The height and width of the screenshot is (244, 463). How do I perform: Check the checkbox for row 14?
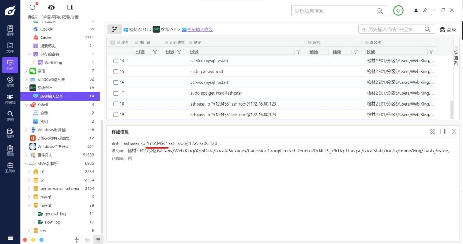coord(116,61)
